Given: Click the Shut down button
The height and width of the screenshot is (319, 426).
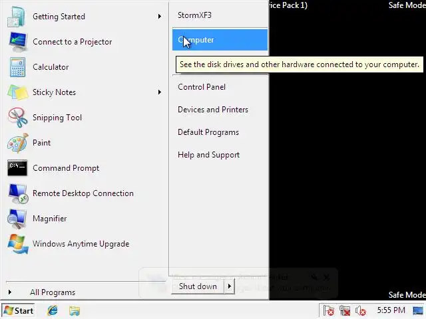Looking at the screenshot, I should pyautogui.click(x=198, y=286).
